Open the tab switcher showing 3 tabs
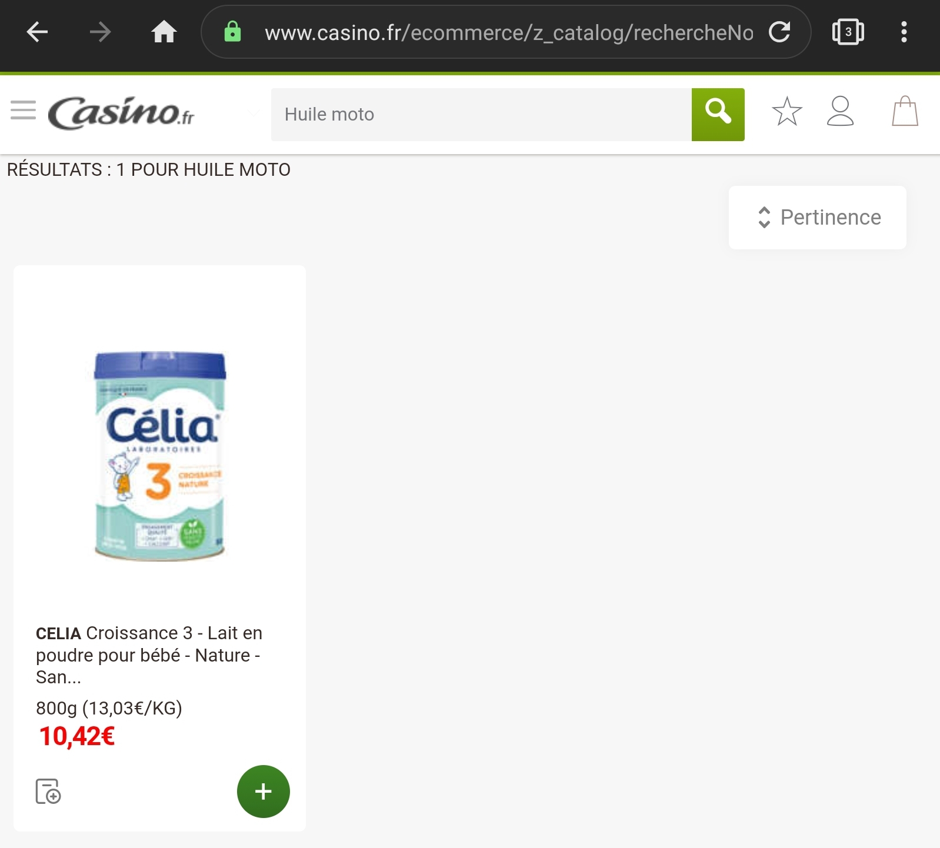Screen dimensions: 940x848 click(x=848, y=32)
